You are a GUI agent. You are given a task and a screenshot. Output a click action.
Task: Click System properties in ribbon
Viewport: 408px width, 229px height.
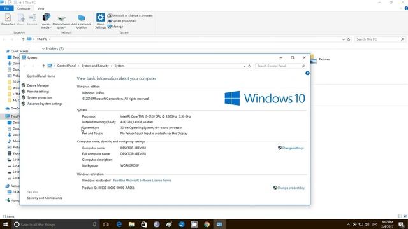point(122,21)
